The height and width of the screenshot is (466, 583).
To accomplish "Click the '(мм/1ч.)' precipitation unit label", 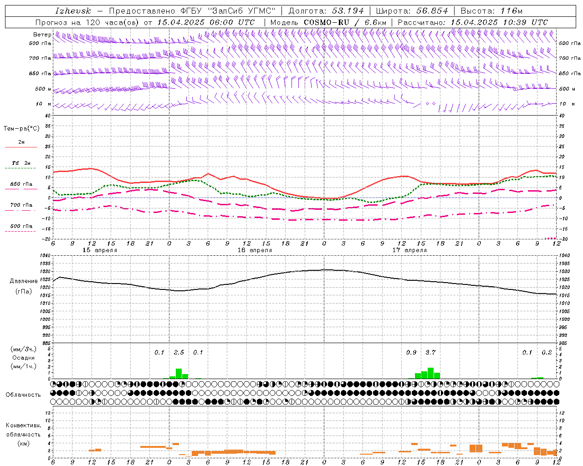I will (23, 366).
